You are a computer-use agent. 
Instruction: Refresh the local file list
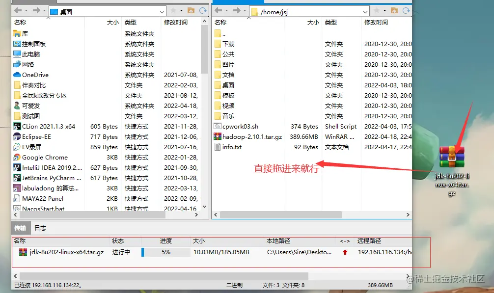pyautogui.click(x=203, y=10)
